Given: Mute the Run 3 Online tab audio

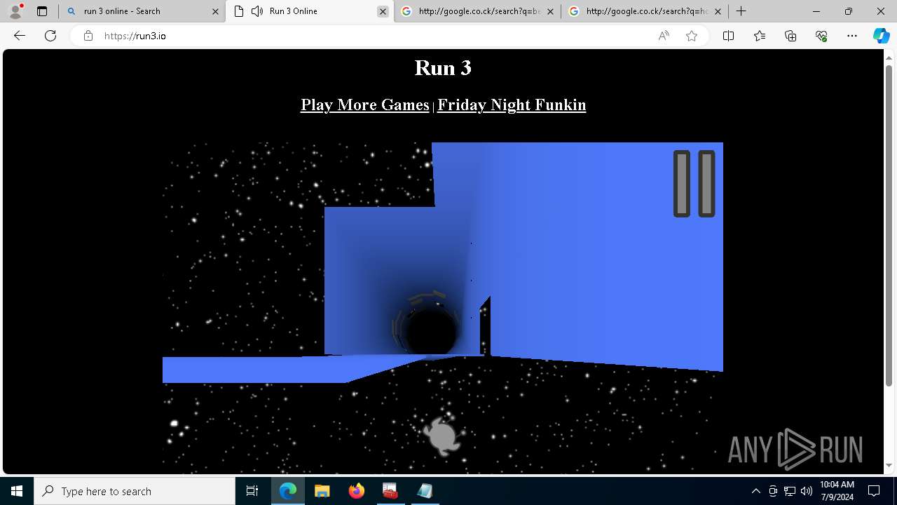Looking at the screenshot, I should point(257,11).
